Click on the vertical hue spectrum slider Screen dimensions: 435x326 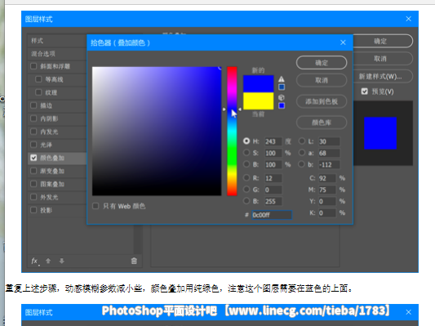(232, 131)
